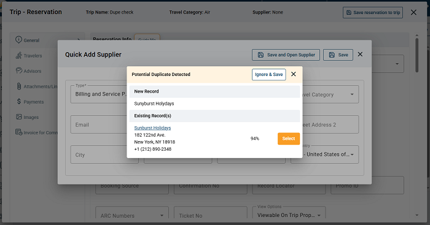
Task: Click the New York, NY 18918 text
Action: coord(155,142)
